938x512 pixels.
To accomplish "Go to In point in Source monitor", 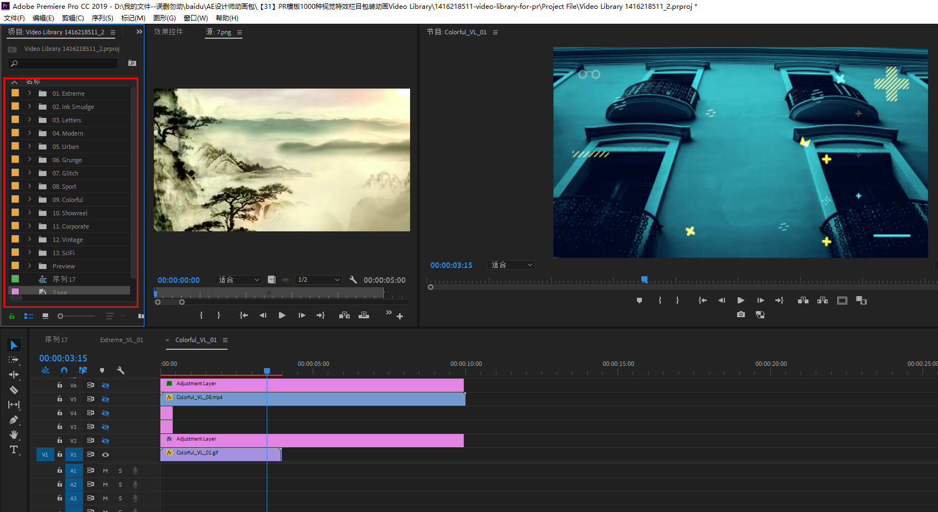I will click(243, 315).
